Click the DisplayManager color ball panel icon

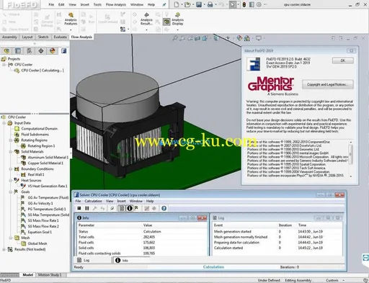pos(53,50)
